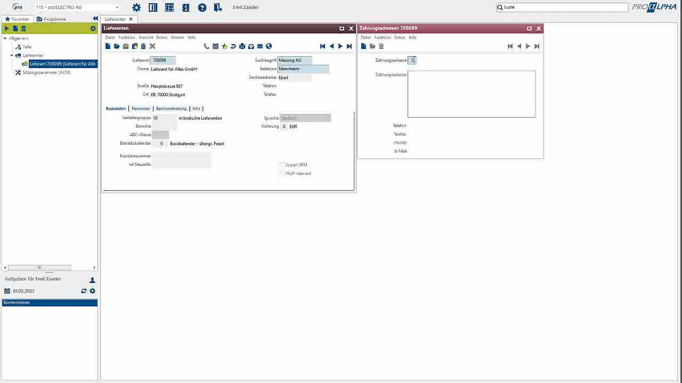The height and width of the screenshot is (383, 682).
Task: Click the cancel X icon in Lieferanten toolbar
Action: point(152,46)
